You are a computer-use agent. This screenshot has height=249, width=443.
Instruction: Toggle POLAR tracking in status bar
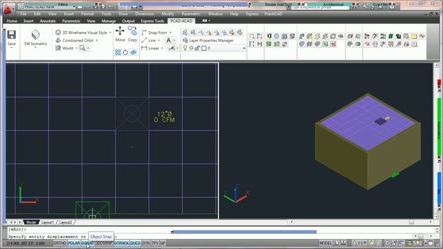pyautogui.click(x=74, y=243)
